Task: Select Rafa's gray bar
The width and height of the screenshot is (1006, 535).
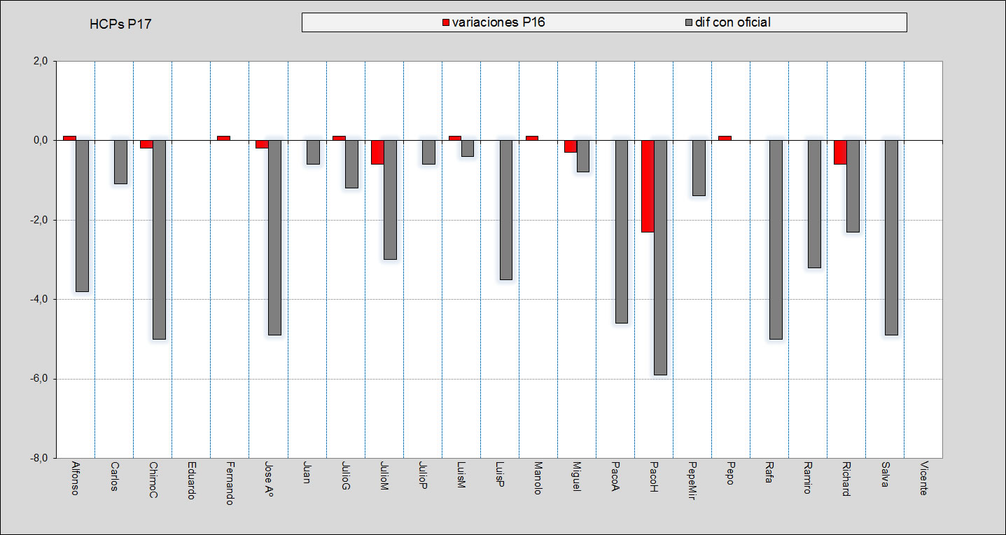Action: click(776, 239)
